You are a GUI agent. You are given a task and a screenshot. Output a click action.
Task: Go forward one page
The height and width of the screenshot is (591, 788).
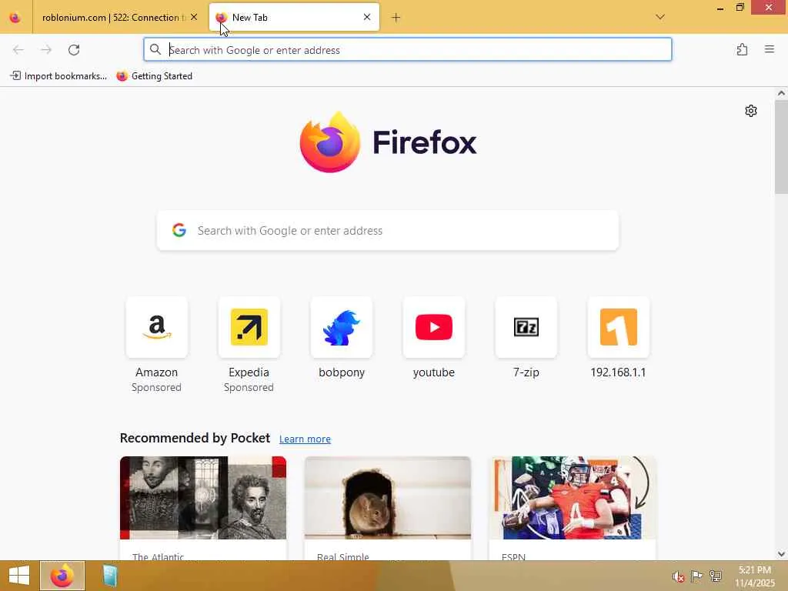(46, 50)
